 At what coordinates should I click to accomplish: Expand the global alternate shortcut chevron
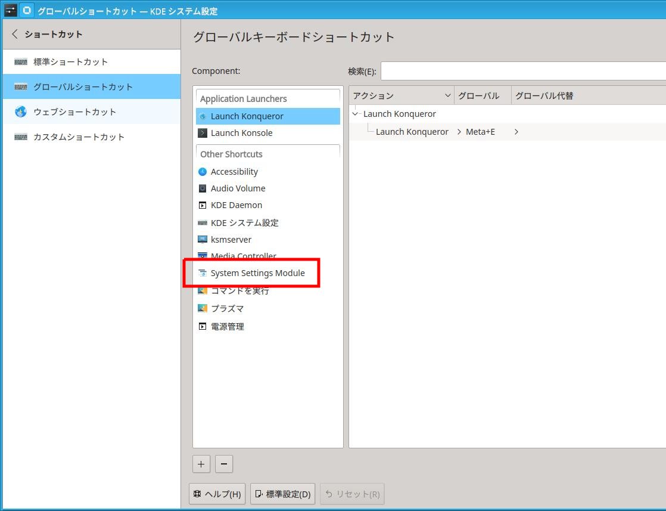point(516,132)
